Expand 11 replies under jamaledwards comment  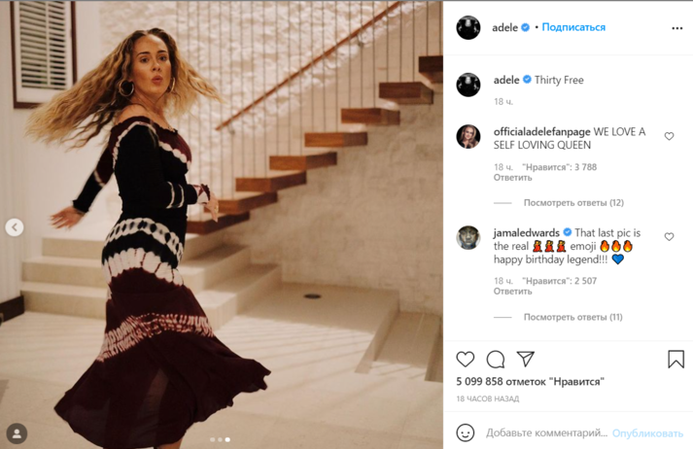pyautogui.click(x=573, y=317)
